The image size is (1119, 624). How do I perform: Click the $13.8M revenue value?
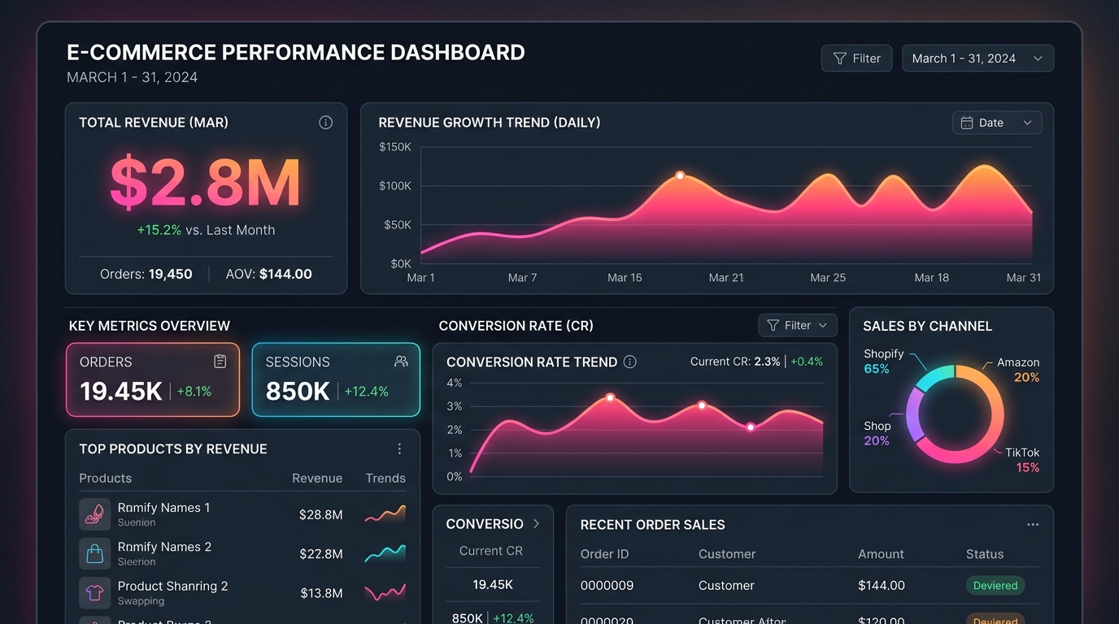point(321,593)
